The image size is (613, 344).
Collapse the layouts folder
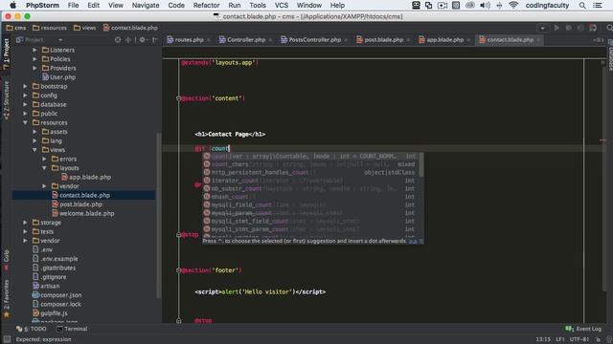pyautogui.click(x=45, y=168)
